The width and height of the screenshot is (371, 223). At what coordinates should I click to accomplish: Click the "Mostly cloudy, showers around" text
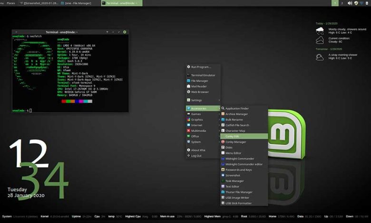pos(347,29)
